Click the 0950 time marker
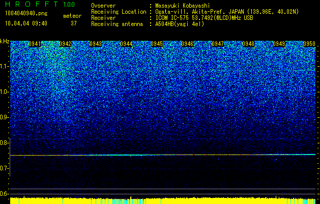This screenshot has height=204, width=320. [x=309, y=44]
